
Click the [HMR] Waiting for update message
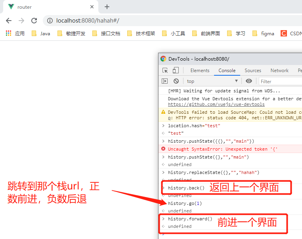click(x=224, y=91)
